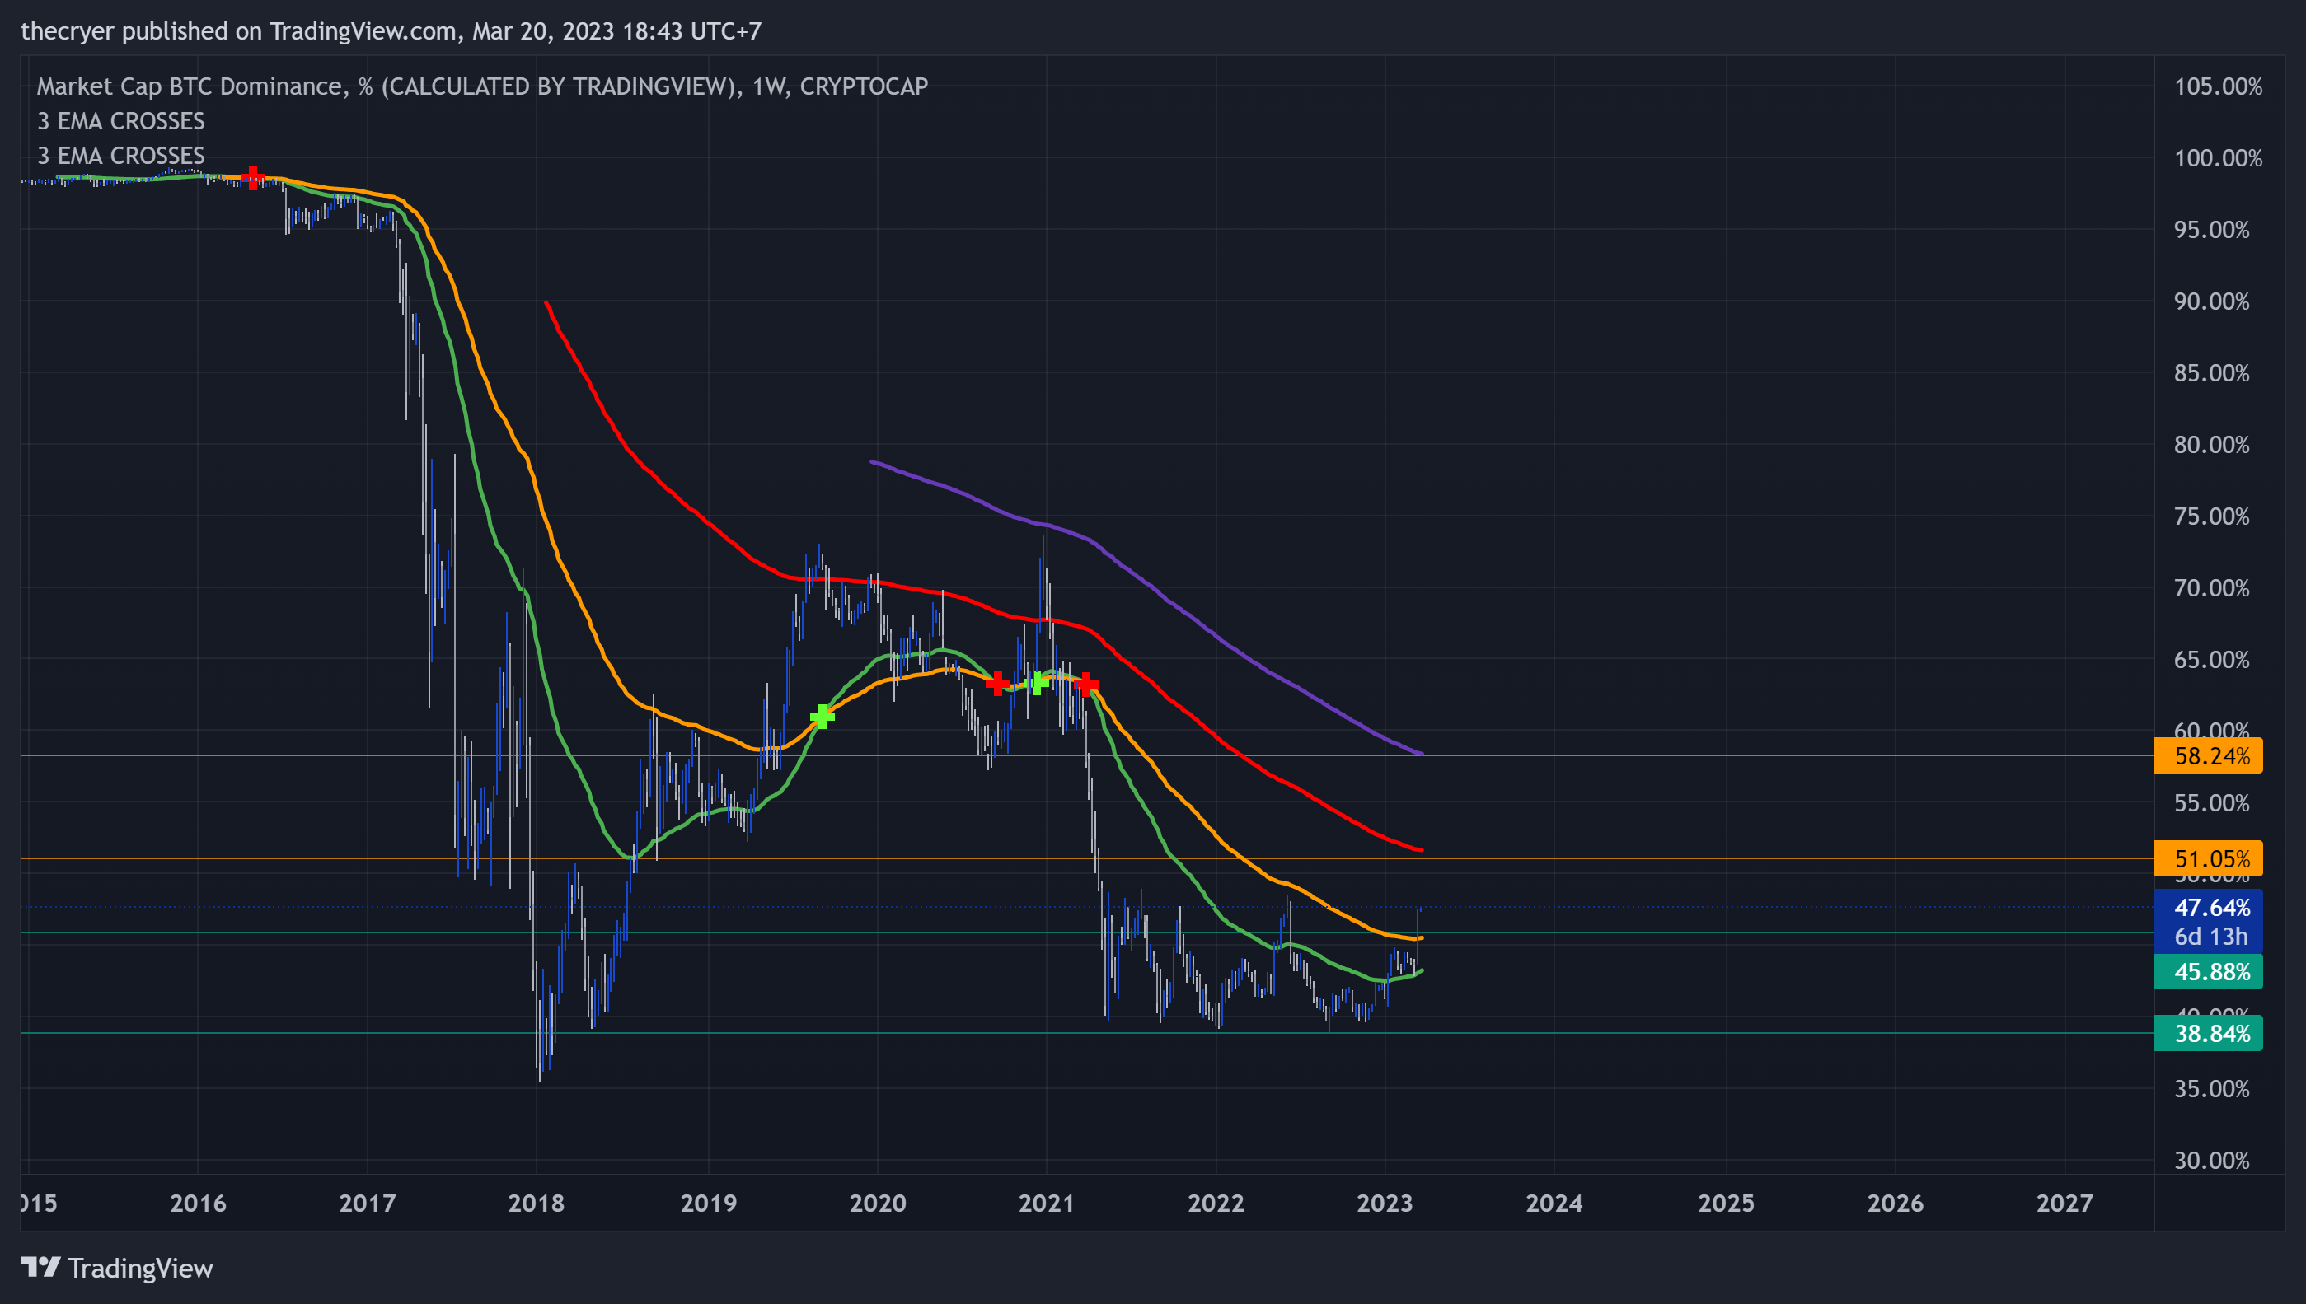Click the Market Cap BTC Dominance title
This screenshot has width=2306, height=1304.
coord(482,86)
